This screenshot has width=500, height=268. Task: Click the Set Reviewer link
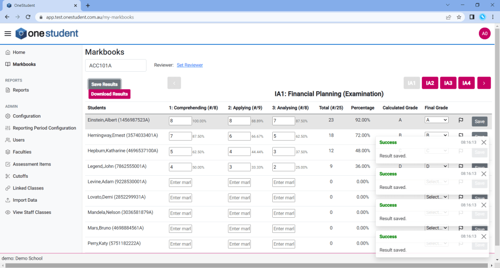point(190,65)
